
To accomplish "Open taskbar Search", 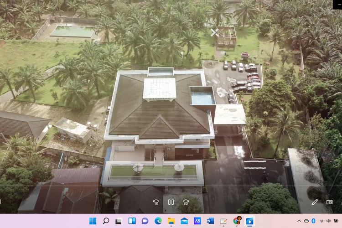I will [x=106, y=221].
